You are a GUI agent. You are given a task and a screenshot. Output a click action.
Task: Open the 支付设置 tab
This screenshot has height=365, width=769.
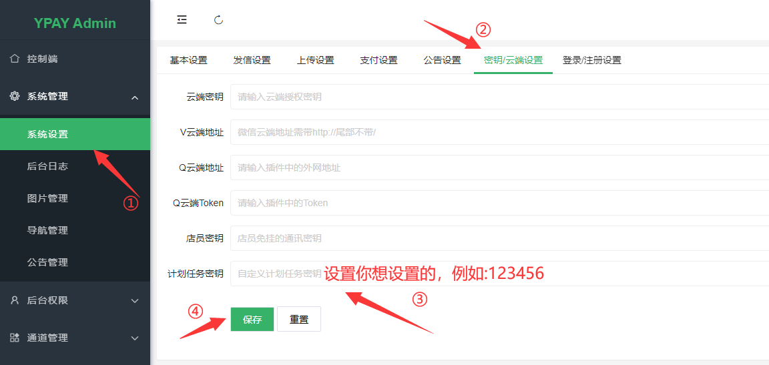(x=378, y=60)
